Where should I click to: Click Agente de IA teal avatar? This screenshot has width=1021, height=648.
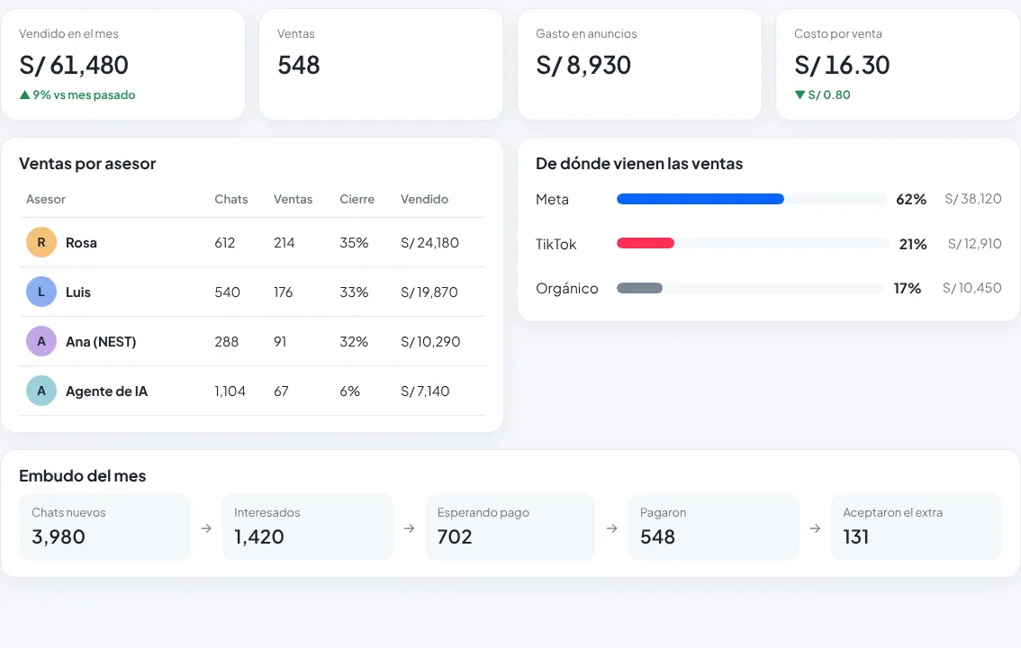click(41, 391)
